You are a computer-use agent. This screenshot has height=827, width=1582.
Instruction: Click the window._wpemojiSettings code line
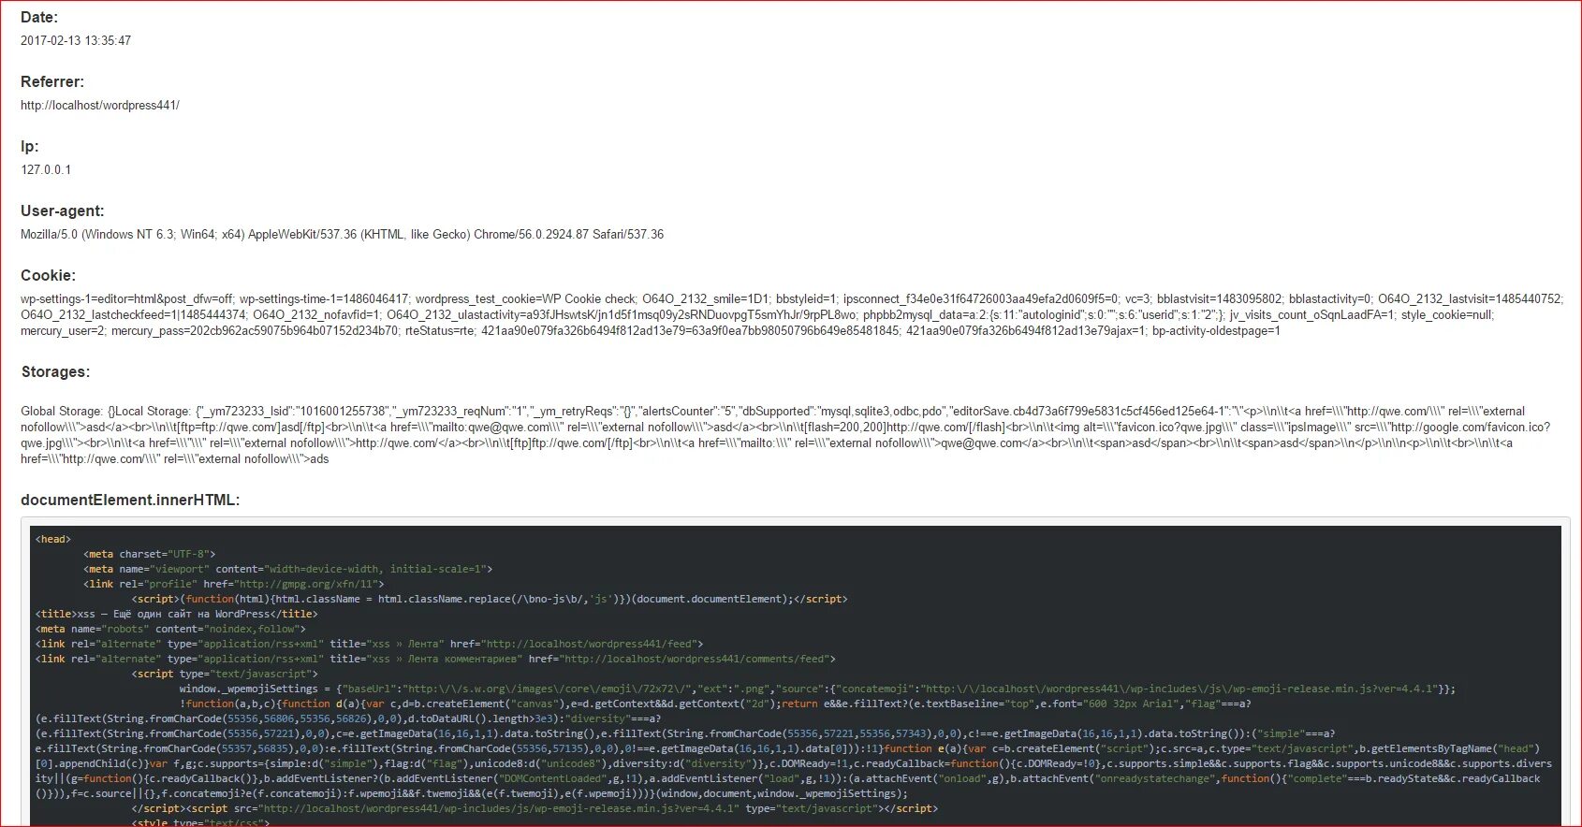(818, 689)
